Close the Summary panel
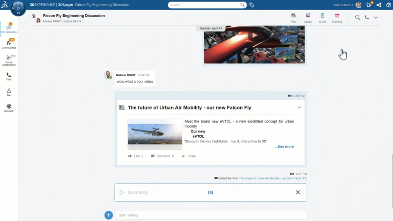Image resolution: width=393 pixels, height=221 pixels. click(298, 192)
